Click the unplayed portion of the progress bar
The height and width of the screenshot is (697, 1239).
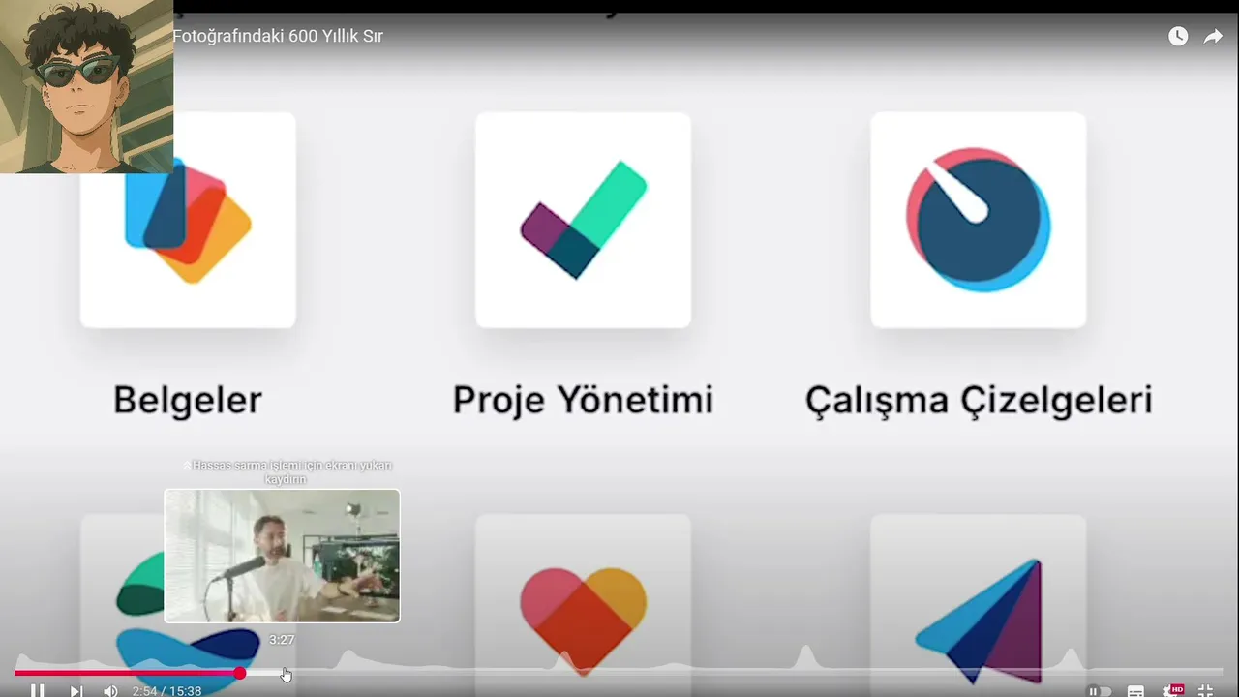(736, 672)
